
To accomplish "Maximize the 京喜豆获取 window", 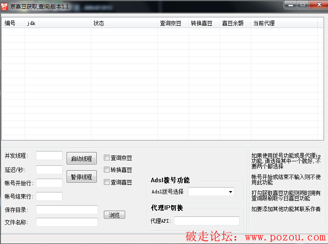I will [x=303, y=4].
